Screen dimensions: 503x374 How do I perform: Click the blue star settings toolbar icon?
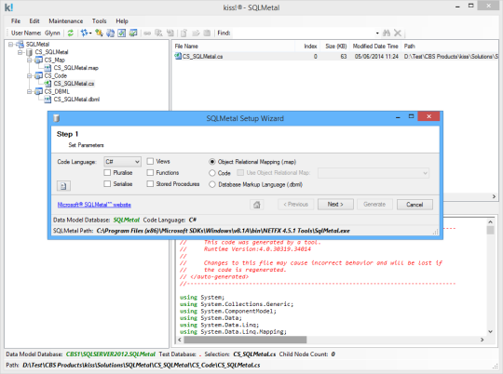point(85,33)
